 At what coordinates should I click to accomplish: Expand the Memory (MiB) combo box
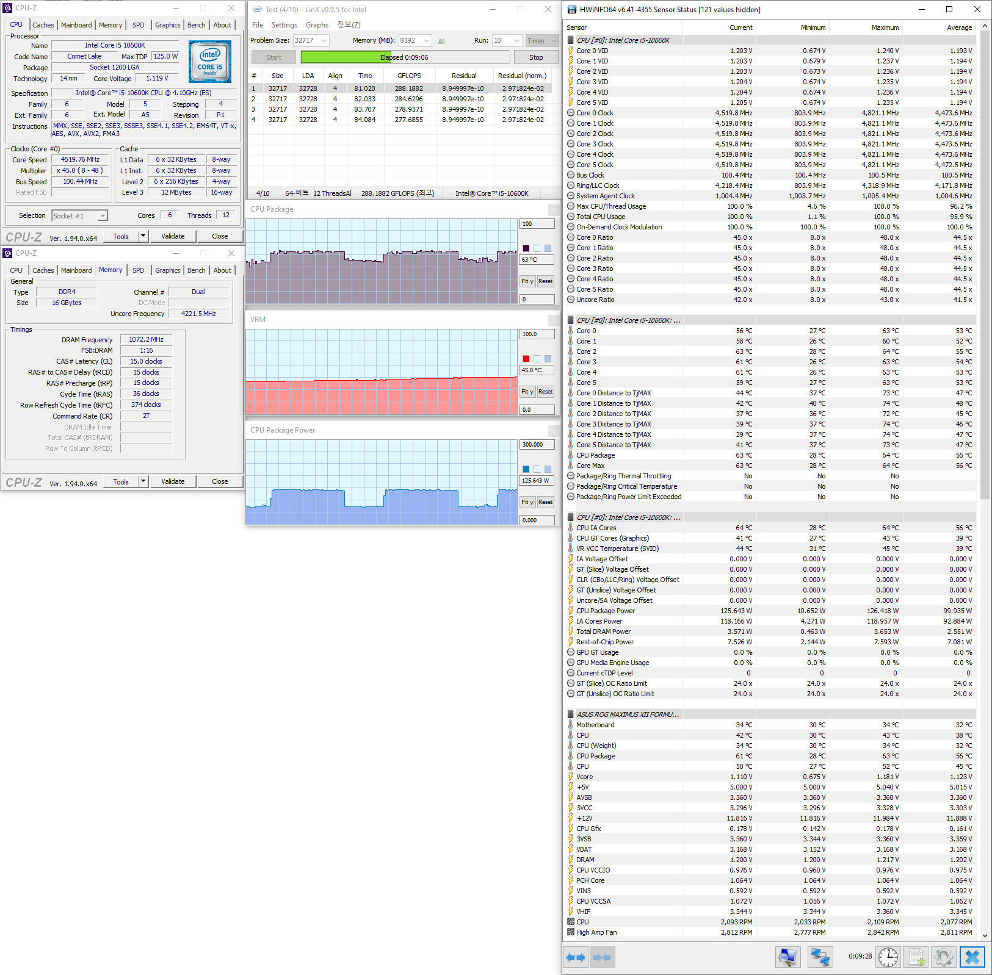click(426, 41)
